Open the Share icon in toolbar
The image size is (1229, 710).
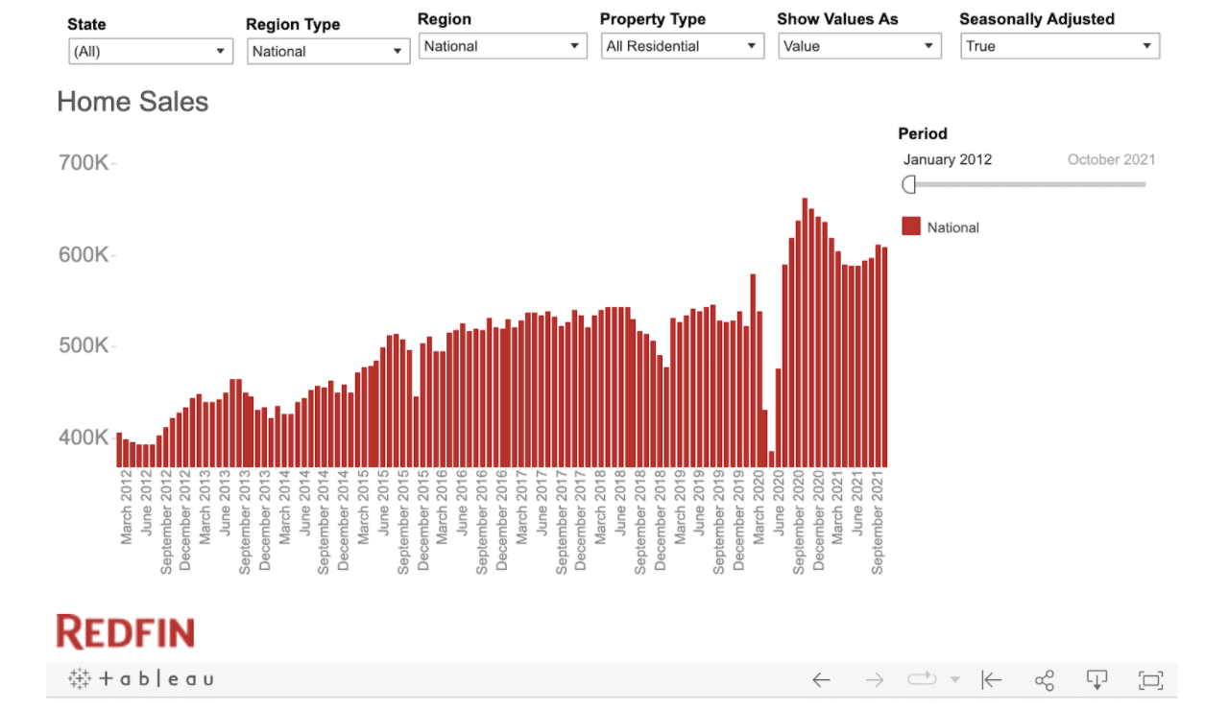(x=1045, y=680)
